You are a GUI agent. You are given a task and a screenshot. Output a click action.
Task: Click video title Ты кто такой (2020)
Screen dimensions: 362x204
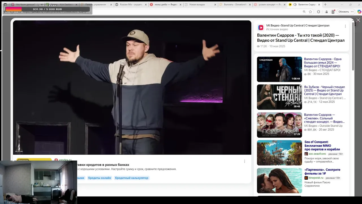(301, 38)
